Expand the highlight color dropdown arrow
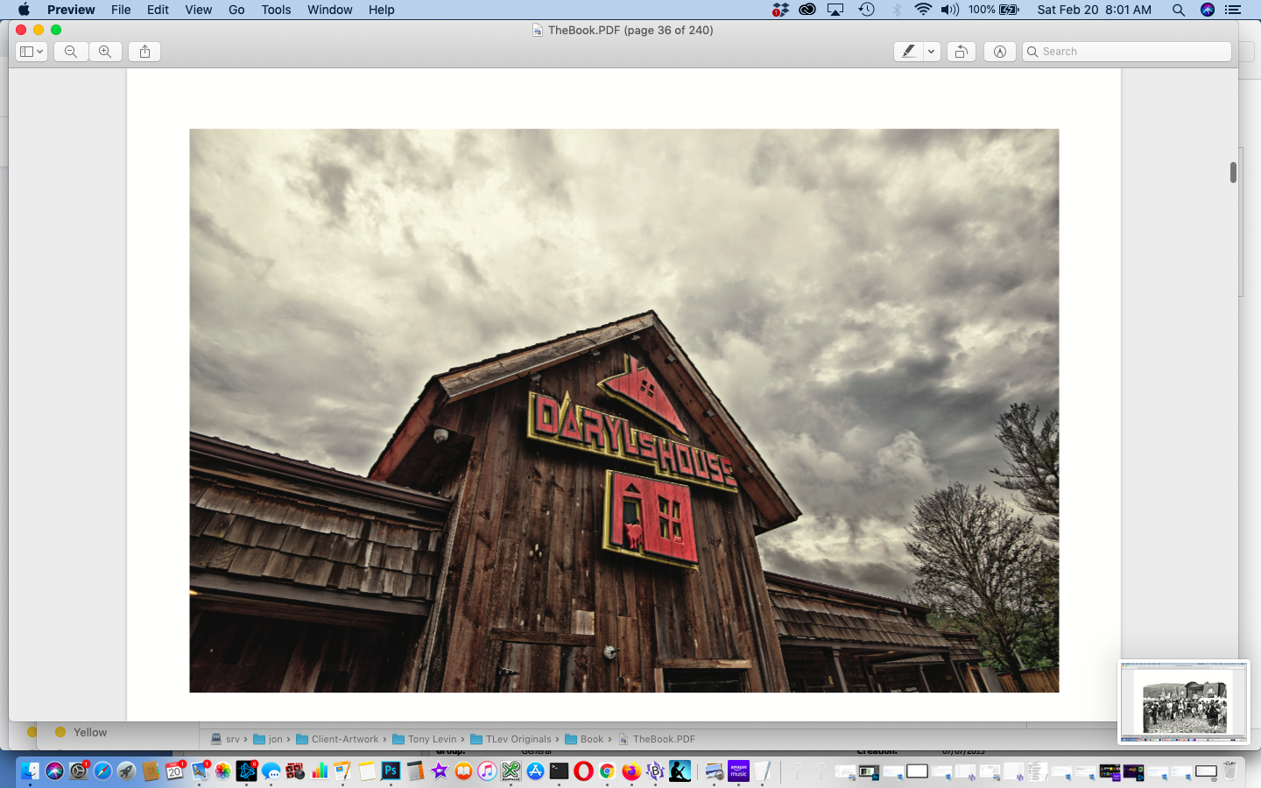 pos(932,52)
